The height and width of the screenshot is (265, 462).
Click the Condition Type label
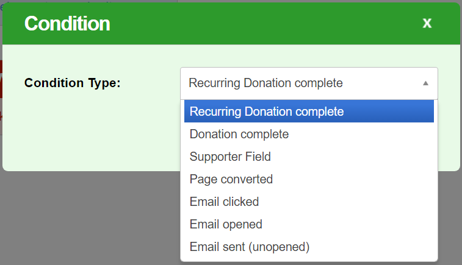pyautogui.click(x=73, y=83)
